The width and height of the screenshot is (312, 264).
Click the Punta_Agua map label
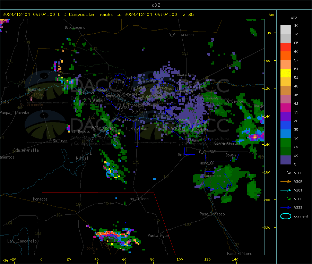click(x=158, y=236)
